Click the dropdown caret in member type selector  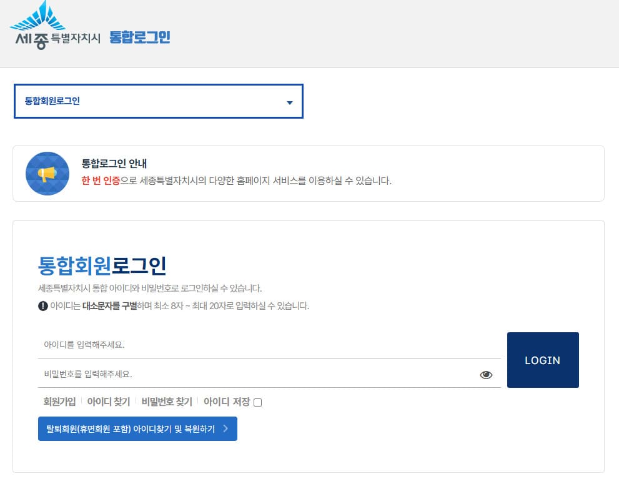tap(289, 101)
